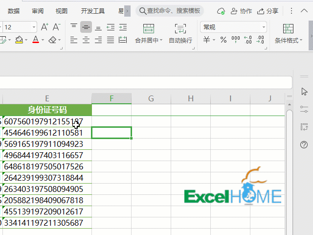
Task: Expand the ribbon overflow arrow at right edge
Action: [311, 36]
